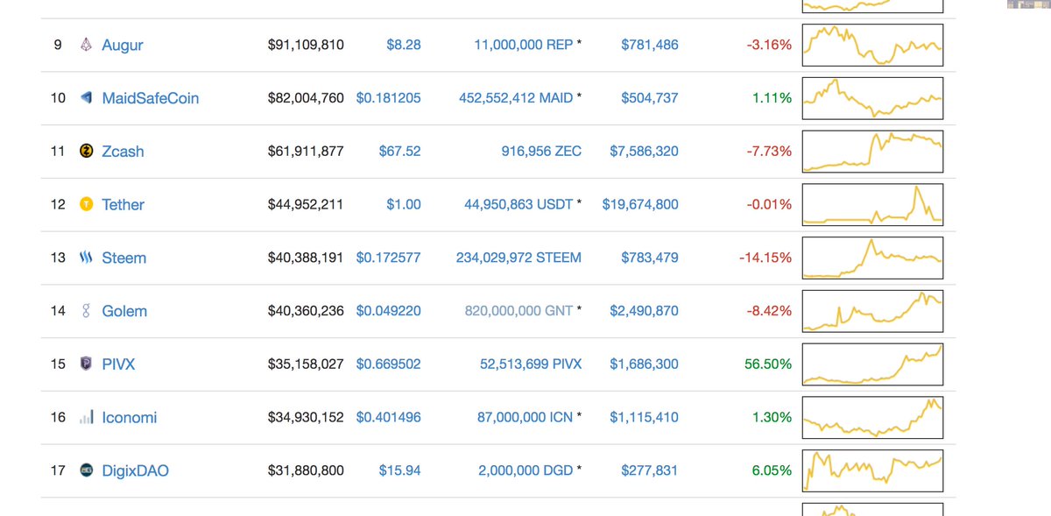This screenshot has height=516, width=1051.
Task: Click the Tether coin logo icon
Action: click(86, 204)
